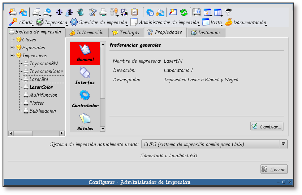Click the wrench and screwdriver toolbar icon

tap(93, 12)
